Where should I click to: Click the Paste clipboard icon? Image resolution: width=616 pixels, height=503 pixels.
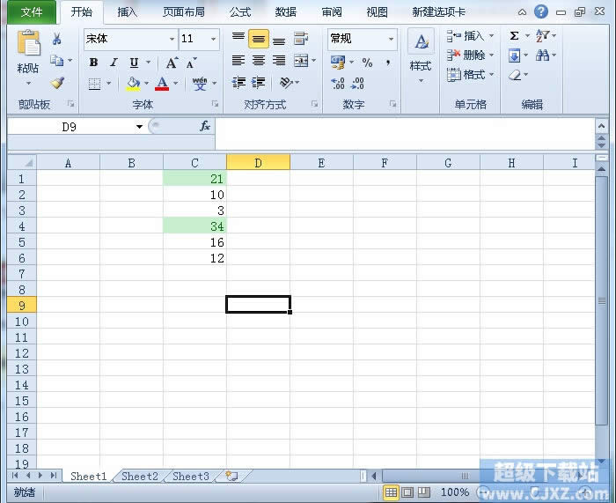(28, 42)
